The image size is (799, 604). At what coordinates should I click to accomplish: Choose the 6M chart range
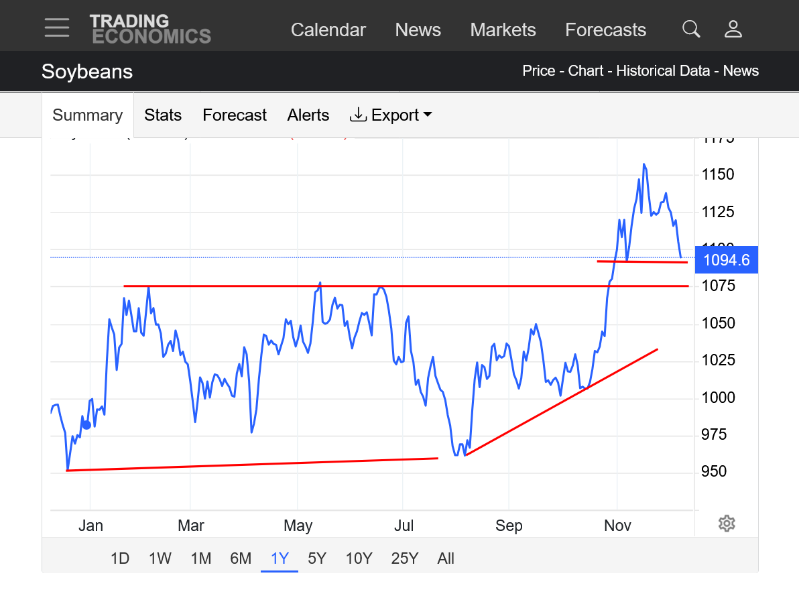(241, 558)
